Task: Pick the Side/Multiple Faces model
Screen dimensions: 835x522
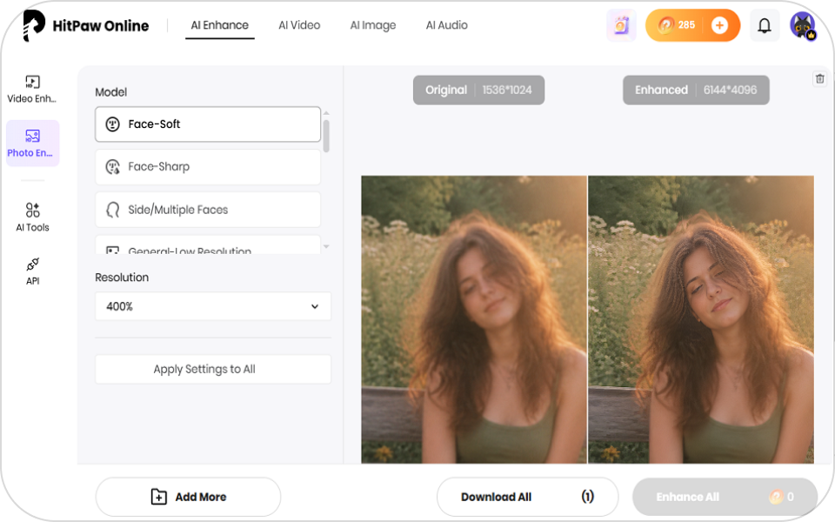Action: tap(208, 210)
